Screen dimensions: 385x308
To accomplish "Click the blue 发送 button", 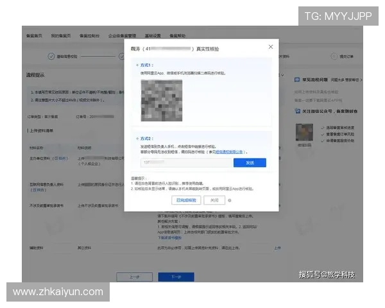I will coord(250,162).
